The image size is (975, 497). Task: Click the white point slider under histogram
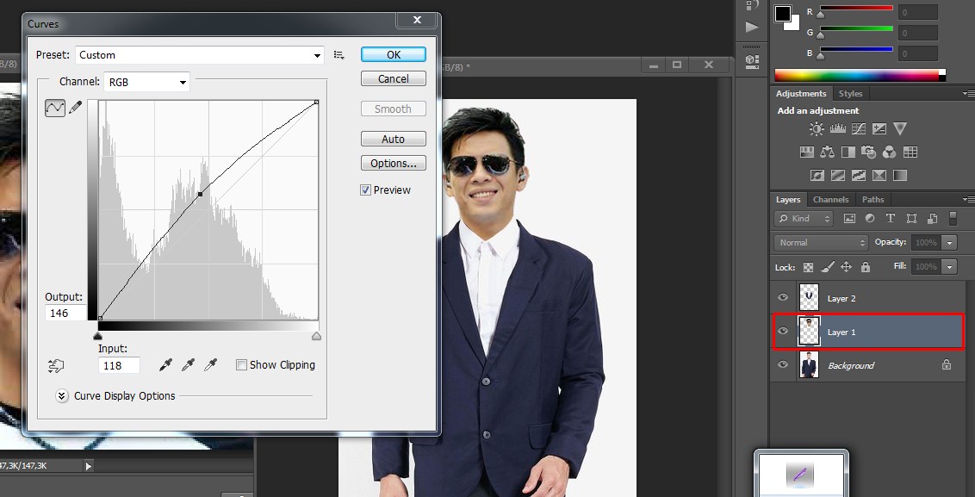316,336
